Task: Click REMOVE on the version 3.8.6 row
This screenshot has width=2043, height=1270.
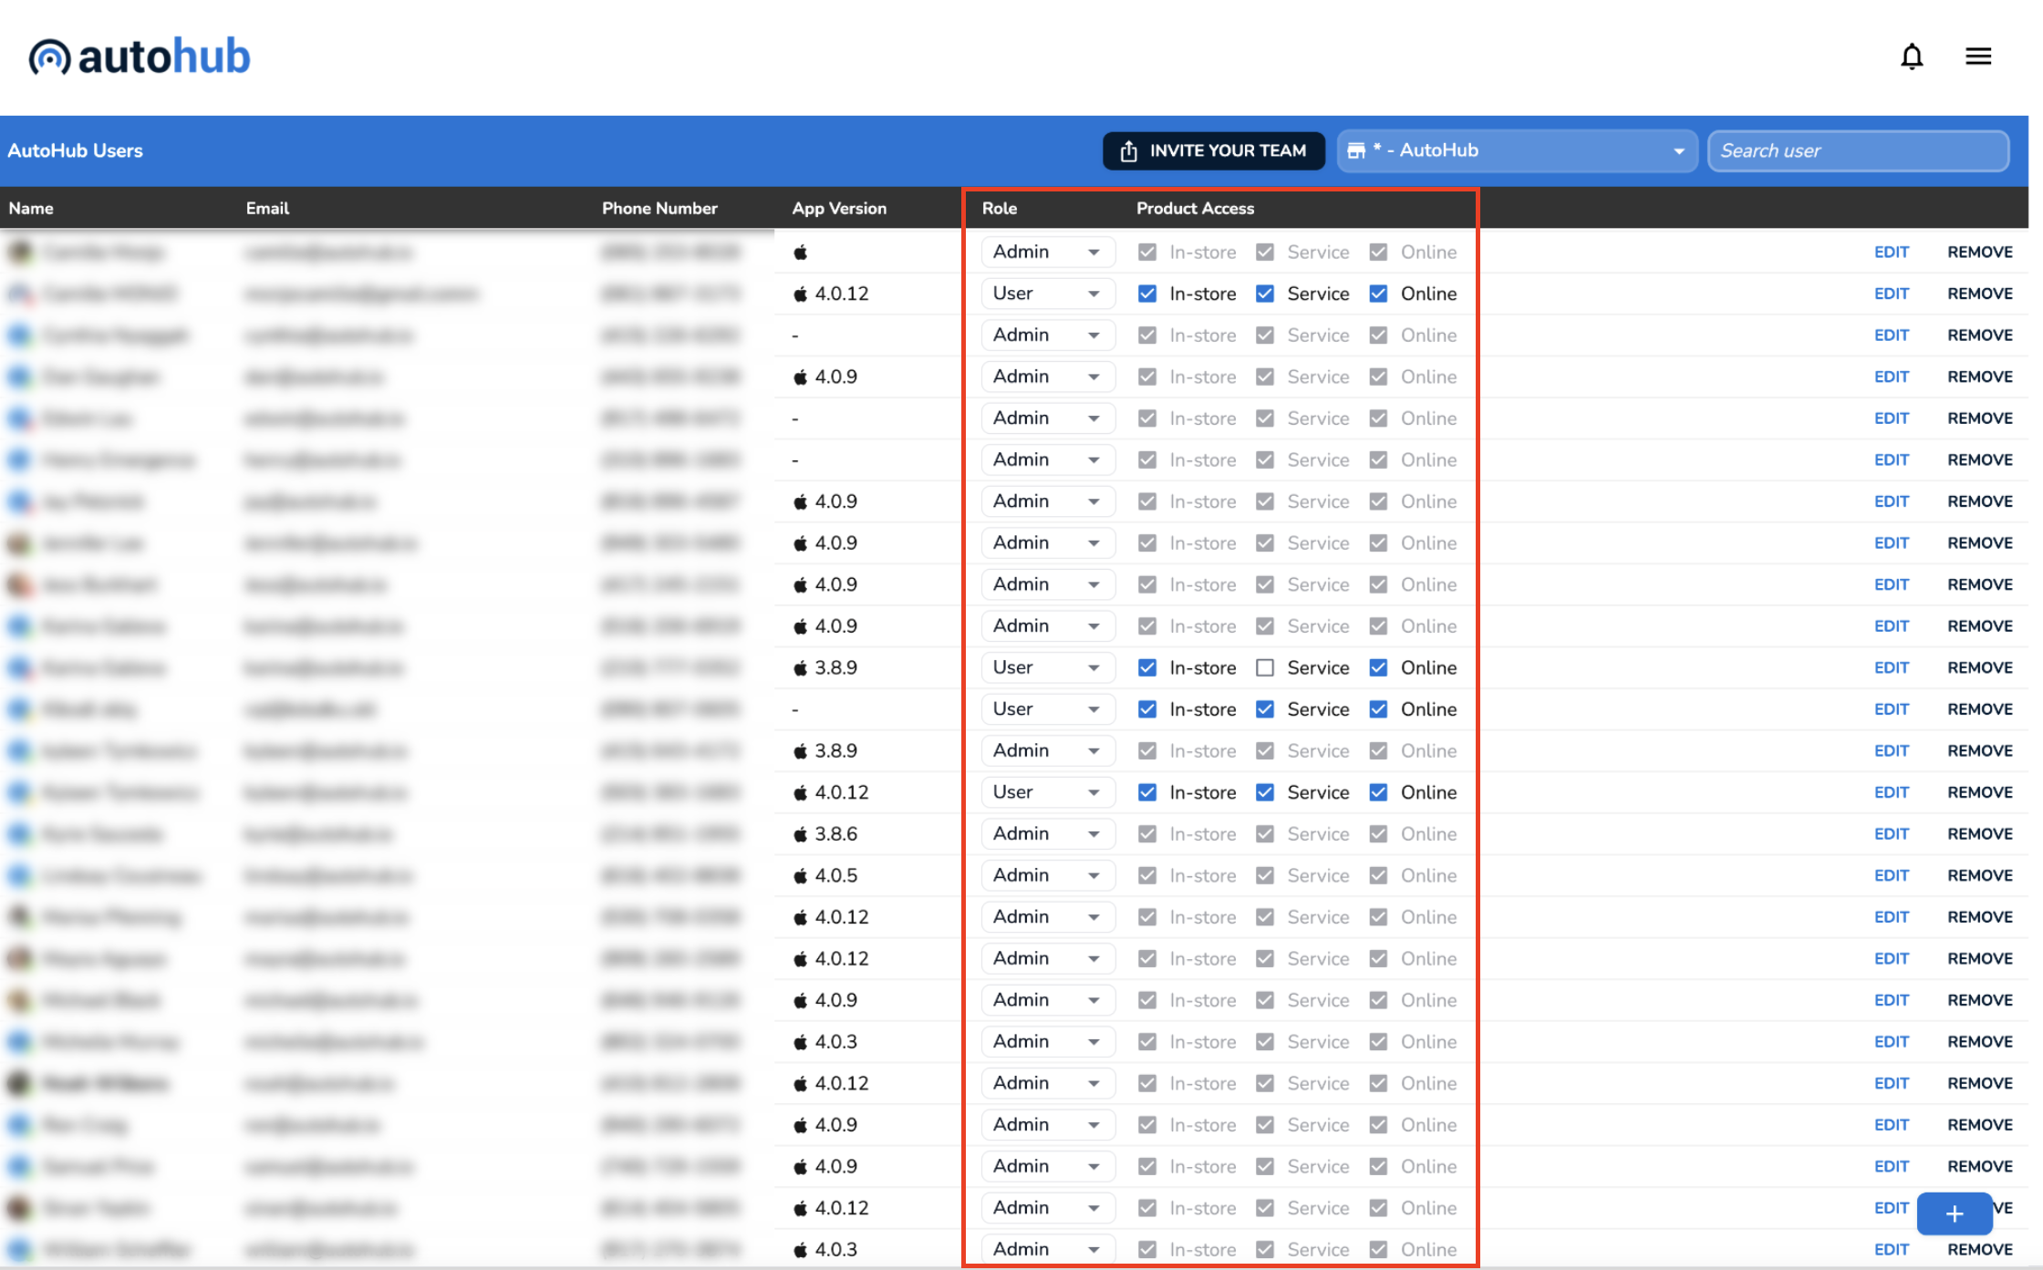Action: point(1979,834)
